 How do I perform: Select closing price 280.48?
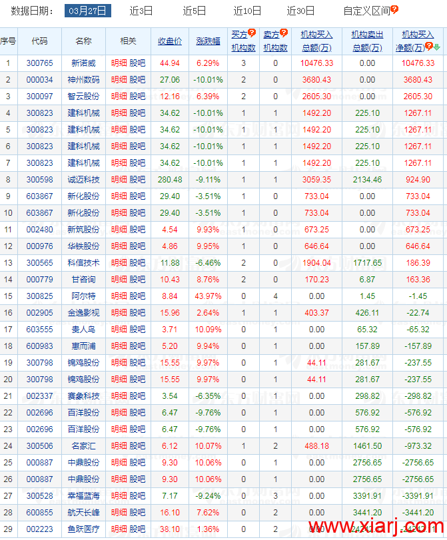[170, 180]
